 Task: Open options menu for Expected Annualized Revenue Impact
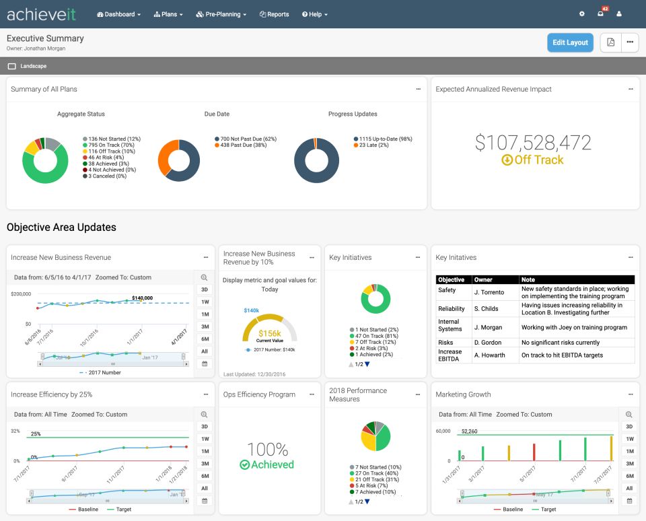(x=631, y=89)
